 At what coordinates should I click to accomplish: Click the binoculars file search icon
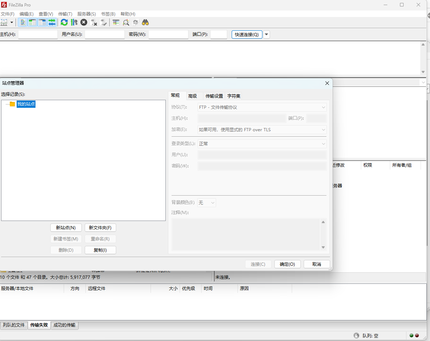click(x=146, y=22)
